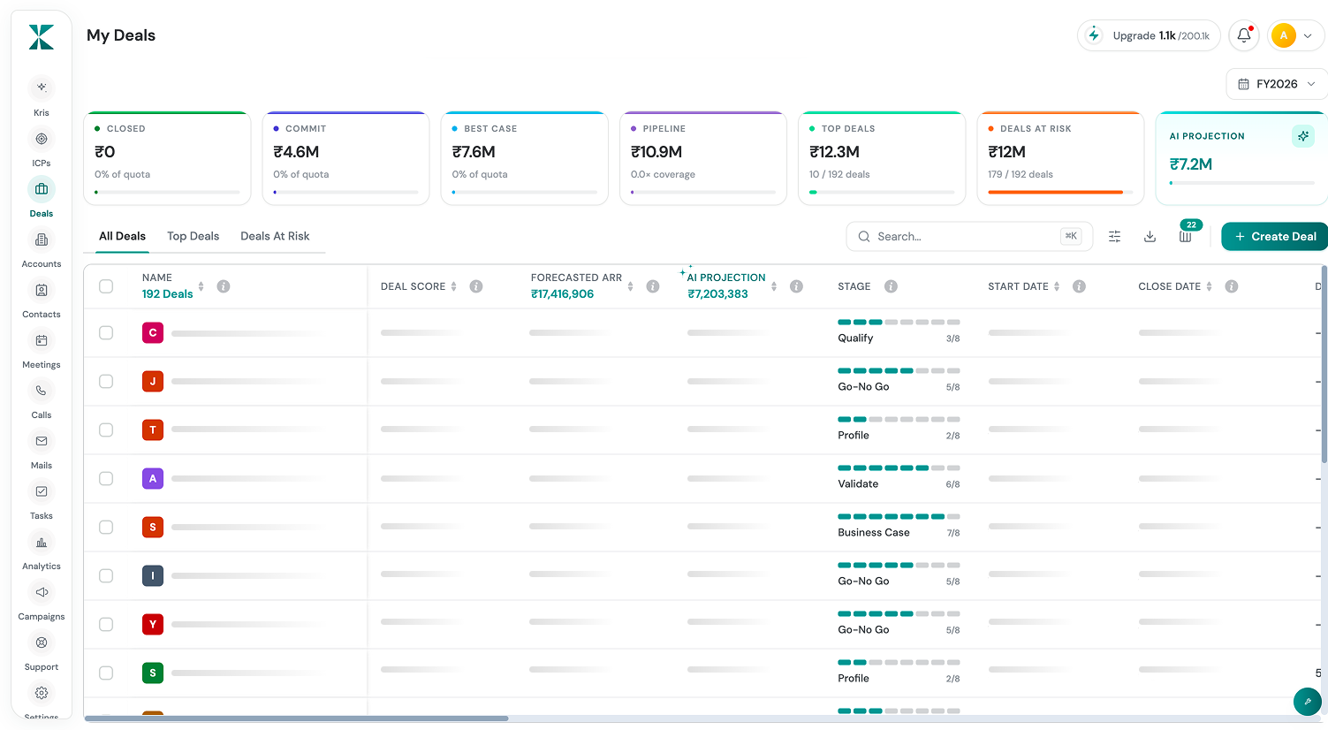The width and height of the screenshot is (1328, 730).
Task: Open Meetings calendar icon in sidebar
Action: pos(42,340)
